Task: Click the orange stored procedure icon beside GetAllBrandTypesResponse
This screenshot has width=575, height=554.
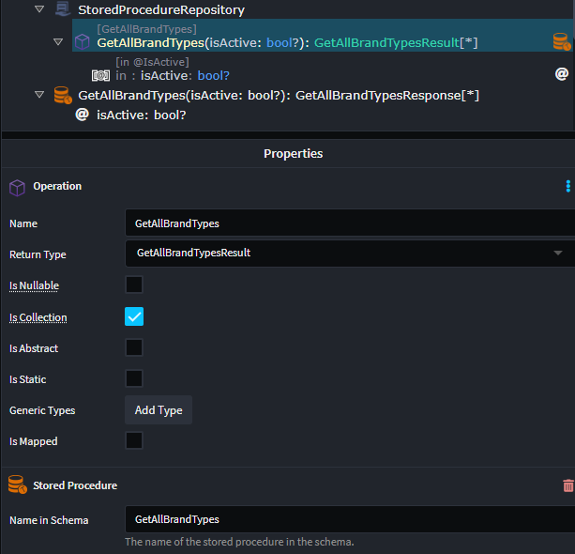Action: coord(63,95)
